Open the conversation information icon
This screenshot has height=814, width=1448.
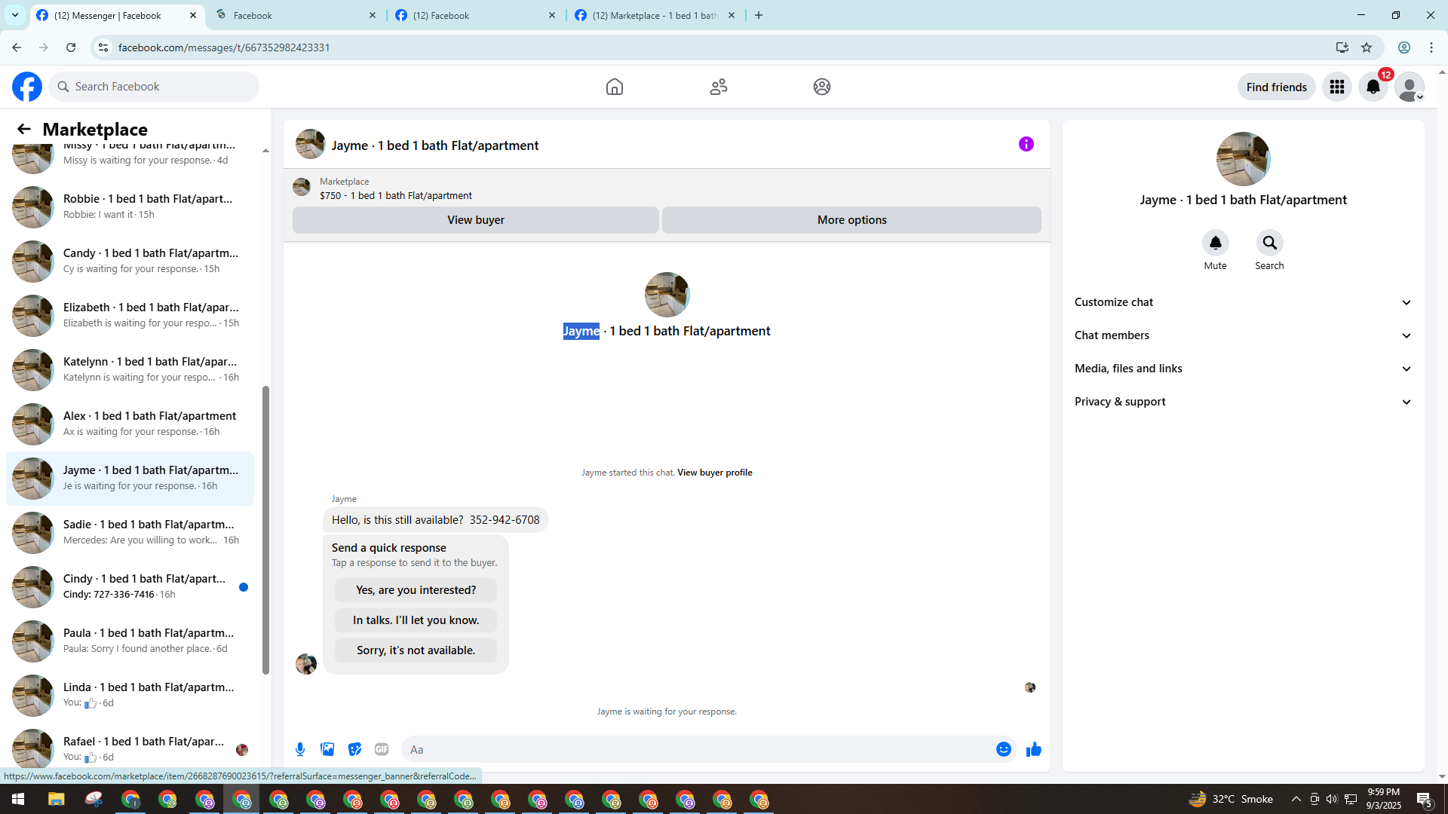point(1026,144)
